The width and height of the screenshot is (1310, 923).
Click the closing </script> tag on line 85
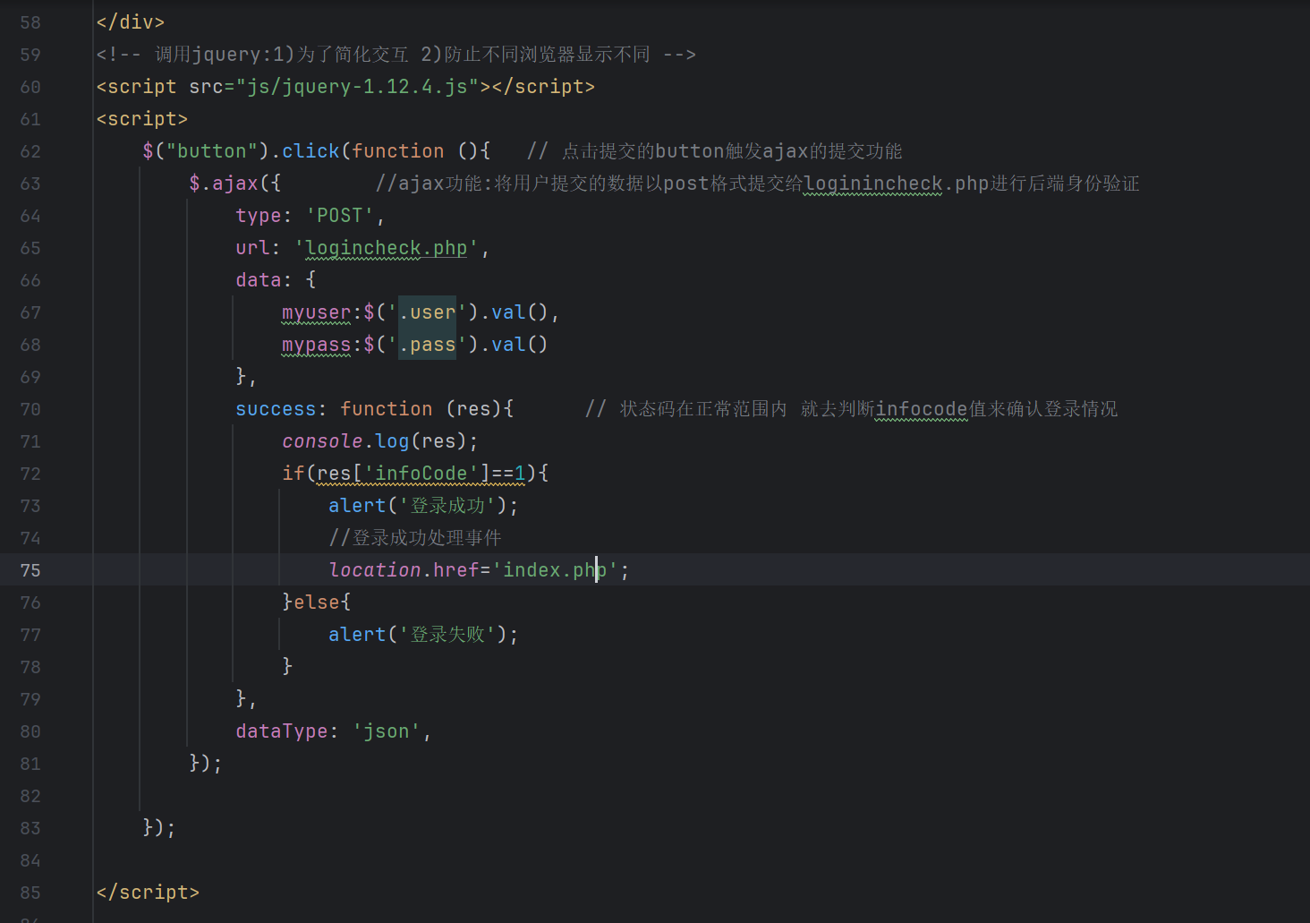[x=148, y=893]
